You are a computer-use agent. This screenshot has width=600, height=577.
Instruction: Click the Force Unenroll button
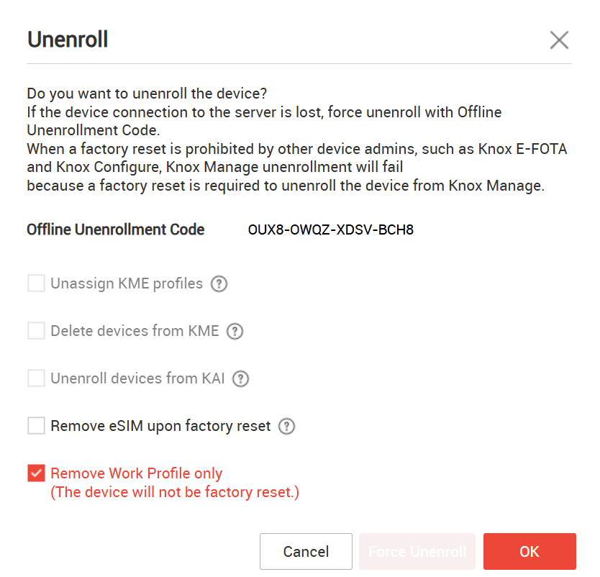coord(417,551)
